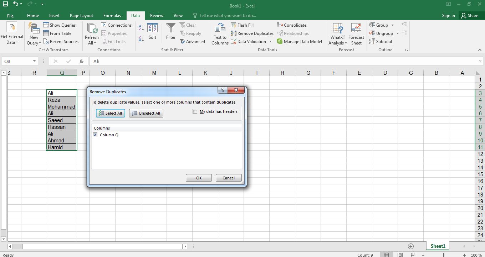Open the Sort dialog
The image size is (485, 257).
pos(152,31)
